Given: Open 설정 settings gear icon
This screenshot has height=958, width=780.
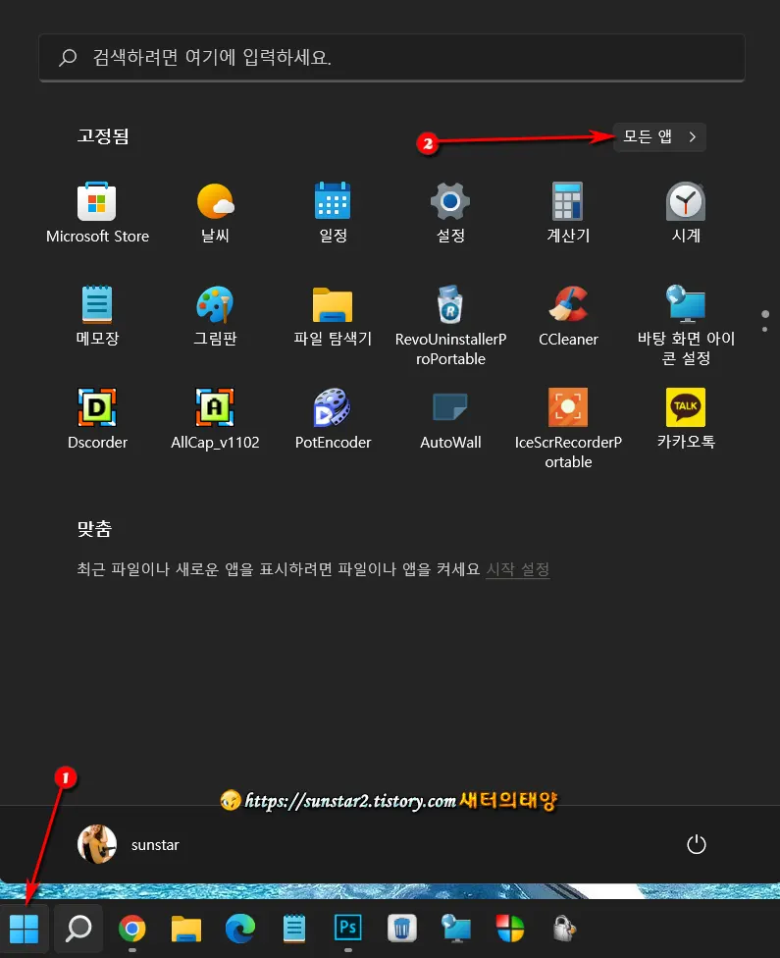Looking at the screenshot, I should (x=450, y=212).
